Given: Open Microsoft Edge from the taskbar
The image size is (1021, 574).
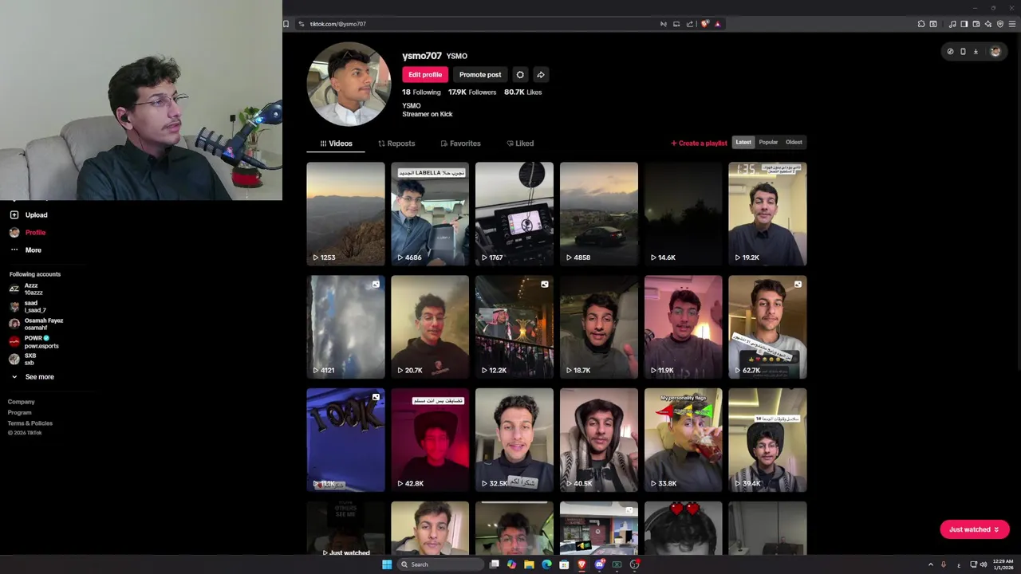Looking at the screenshot, I should click(546, 564).
